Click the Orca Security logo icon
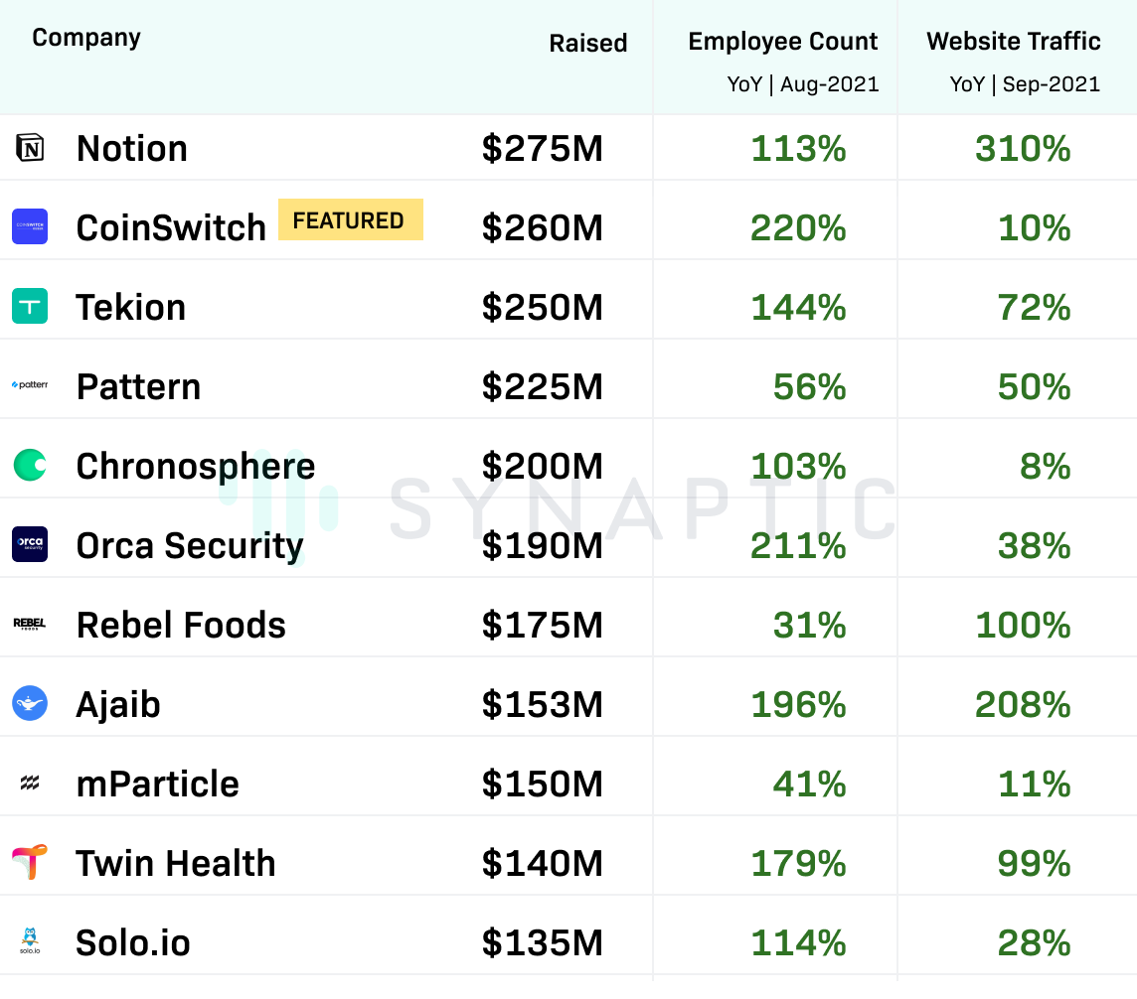The image size is (1137, 999). pyautogui.click(x=30, y=544)
